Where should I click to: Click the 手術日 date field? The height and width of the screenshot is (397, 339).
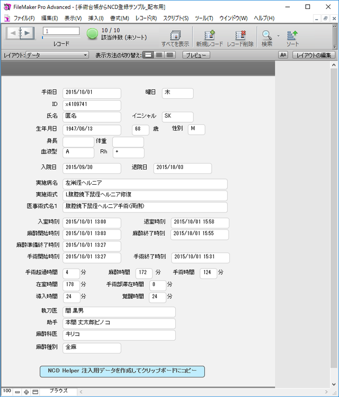pyautogui.click(x=92, y=93)
